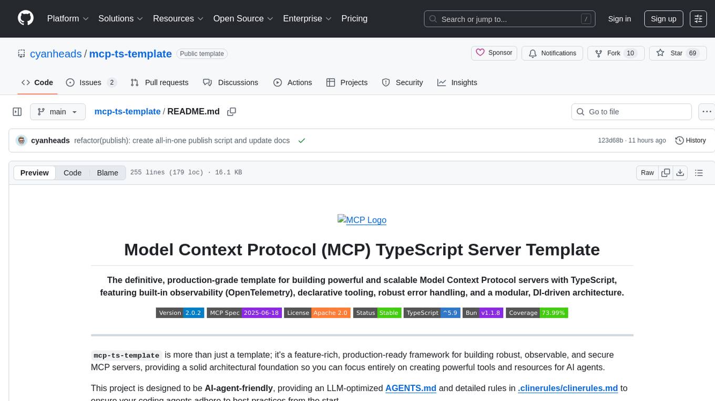715x401 pixels.
Task: Open the Pricing page
Action: [x=354, y=18]
